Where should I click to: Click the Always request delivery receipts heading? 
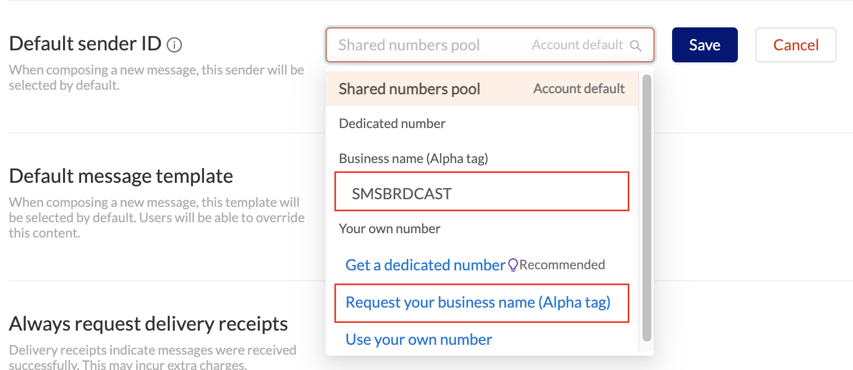click(148, 323)
